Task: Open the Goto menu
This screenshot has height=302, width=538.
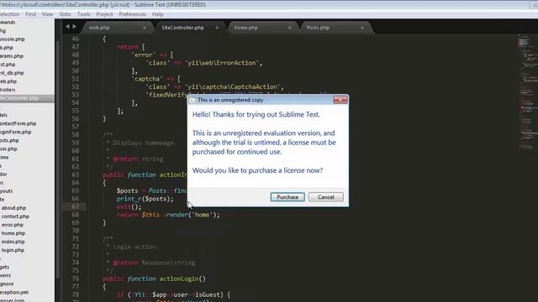Action: (x=65, y=14)
